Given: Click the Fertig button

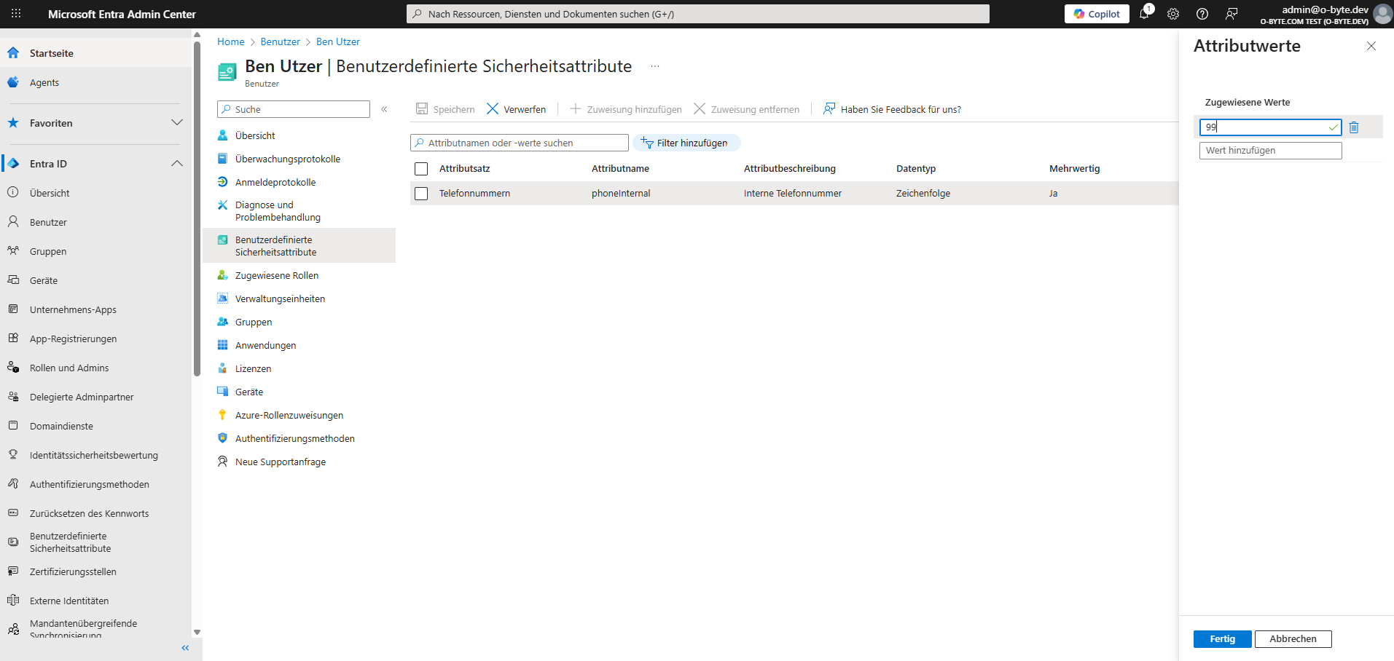Looking at the screenshot, I should (1222, 639).
